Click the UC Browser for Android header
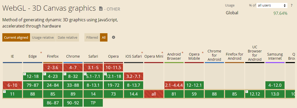The width and height of the screenshot is (297, 108). pyautogui.click(x=255, y=53)
